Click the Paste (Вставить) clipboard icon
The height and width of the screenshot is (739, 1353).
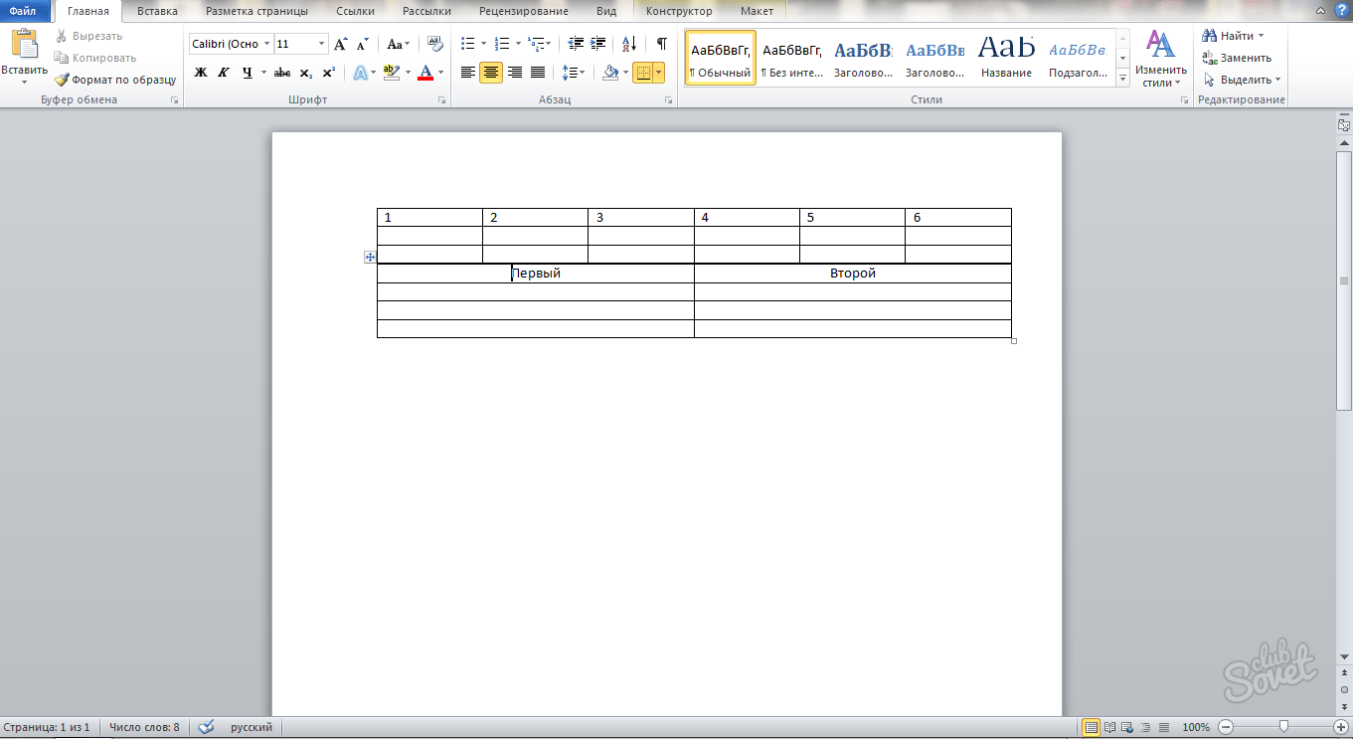[x=24, y=45]
